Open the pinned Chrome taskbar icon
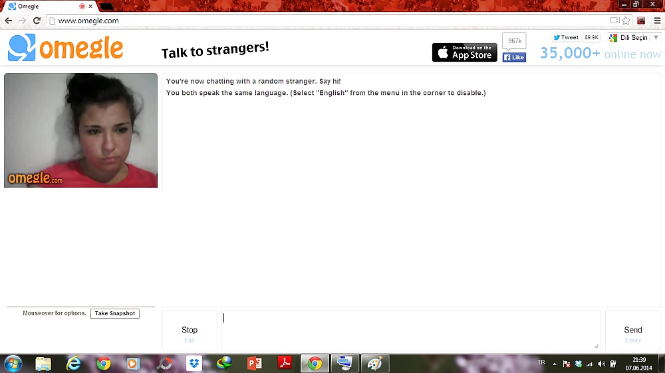665x373 pixels. point(104,364)
